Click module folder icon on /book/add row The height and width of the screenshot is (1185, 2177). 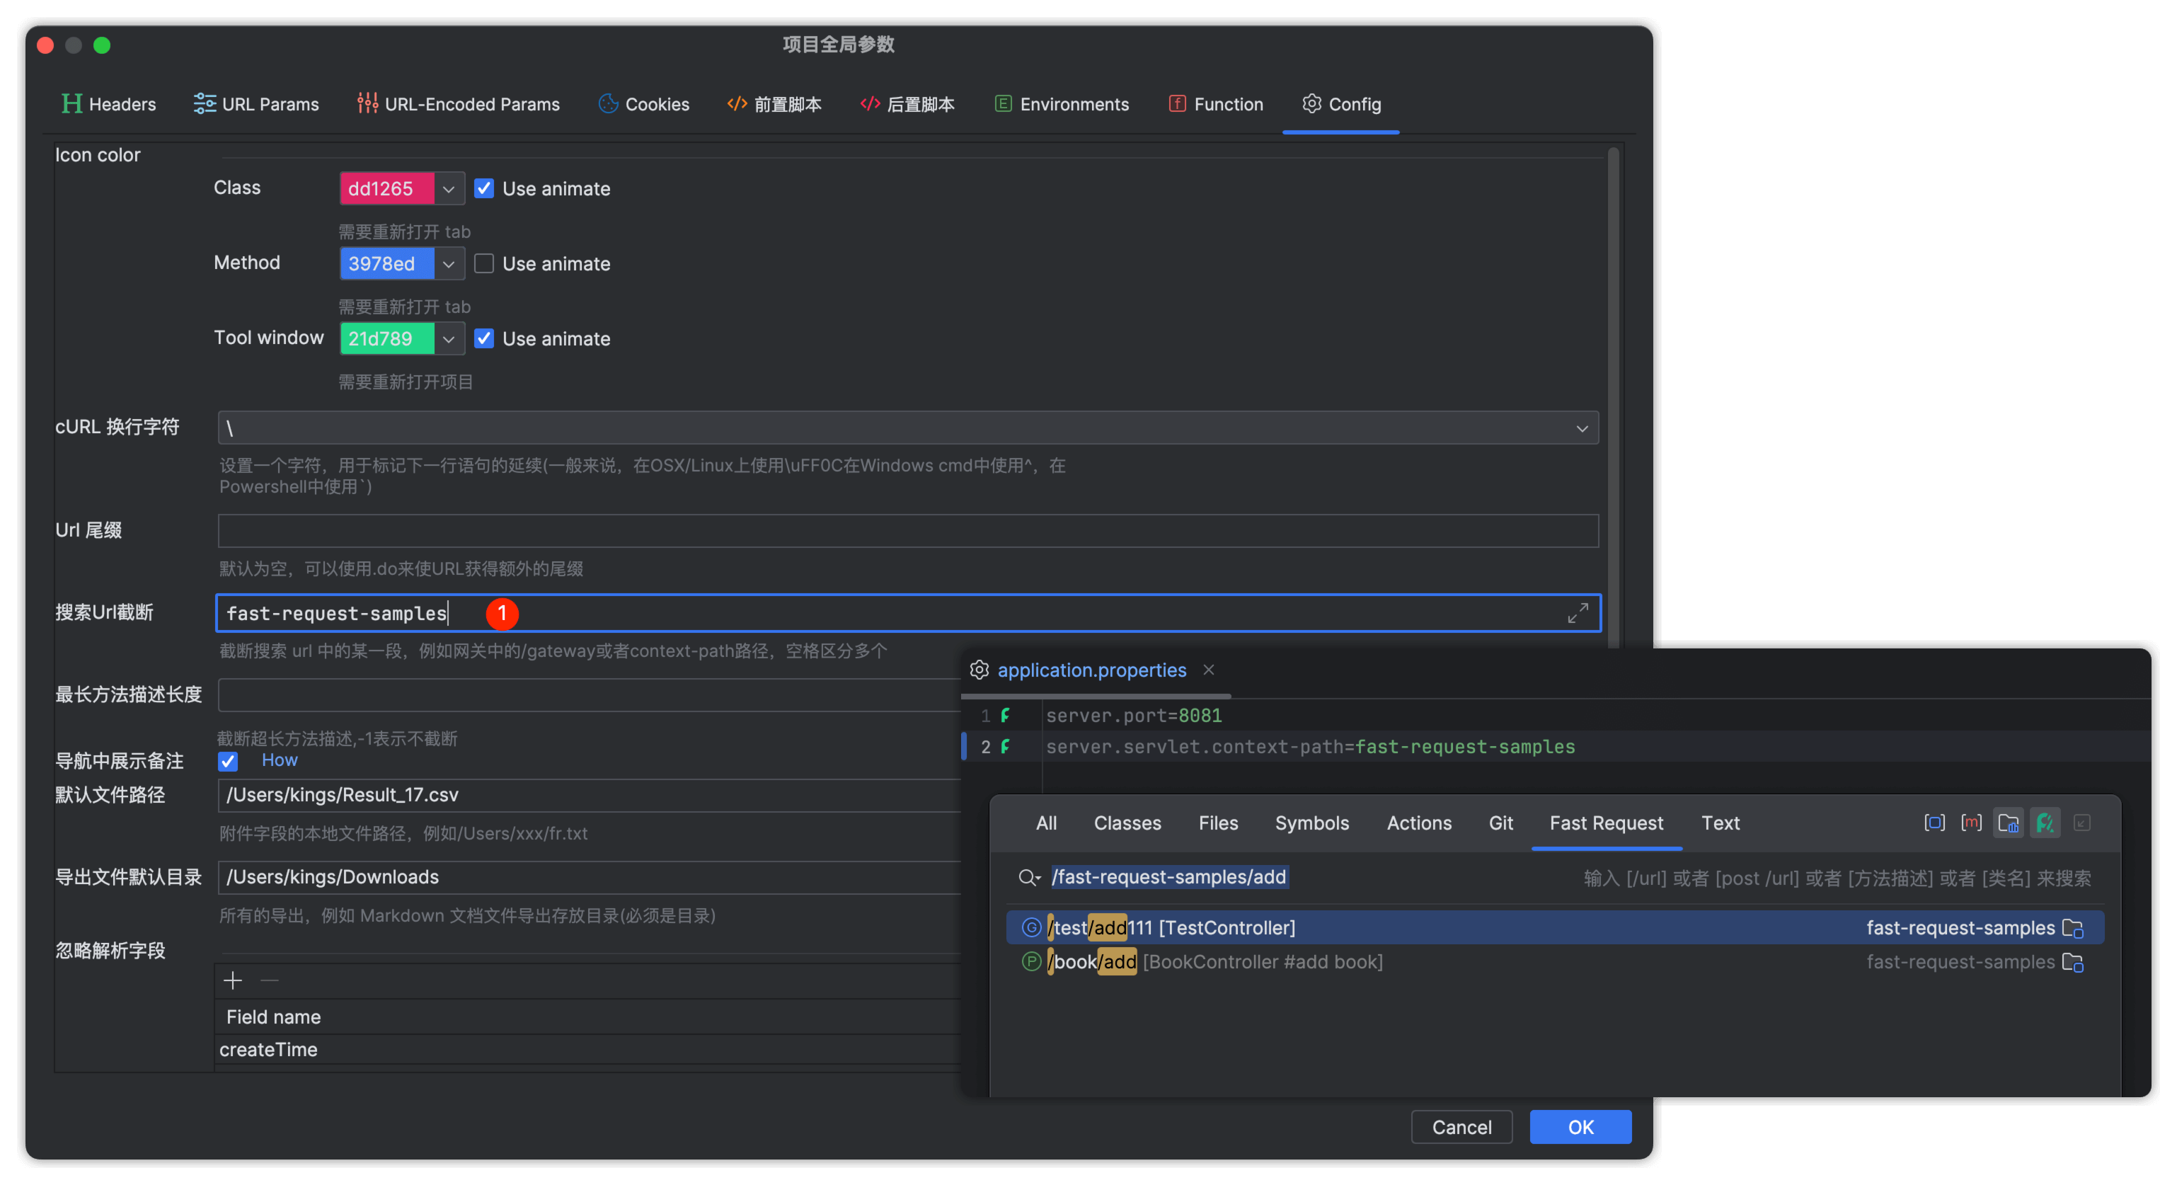(x=2073, y=963)
